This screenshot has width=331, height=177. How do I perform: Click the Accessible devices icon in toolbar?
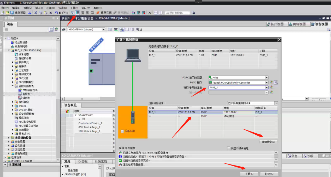click(x=133, y=13)
